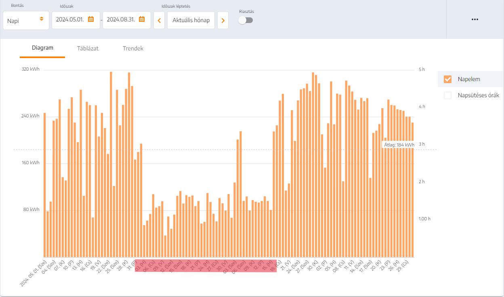Enable the Riasztás alert toggle
504x297 pixels.
(246, 20)
